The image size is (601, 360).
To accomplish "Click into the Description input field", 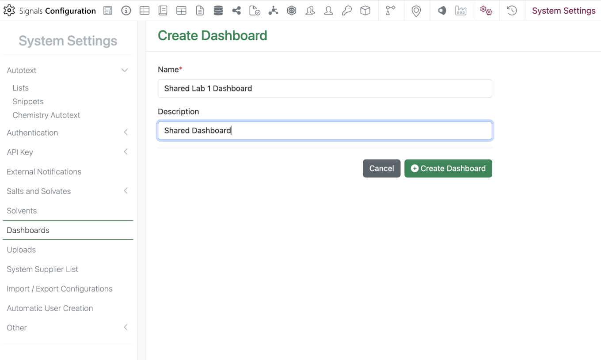I will tap(325, 131).
